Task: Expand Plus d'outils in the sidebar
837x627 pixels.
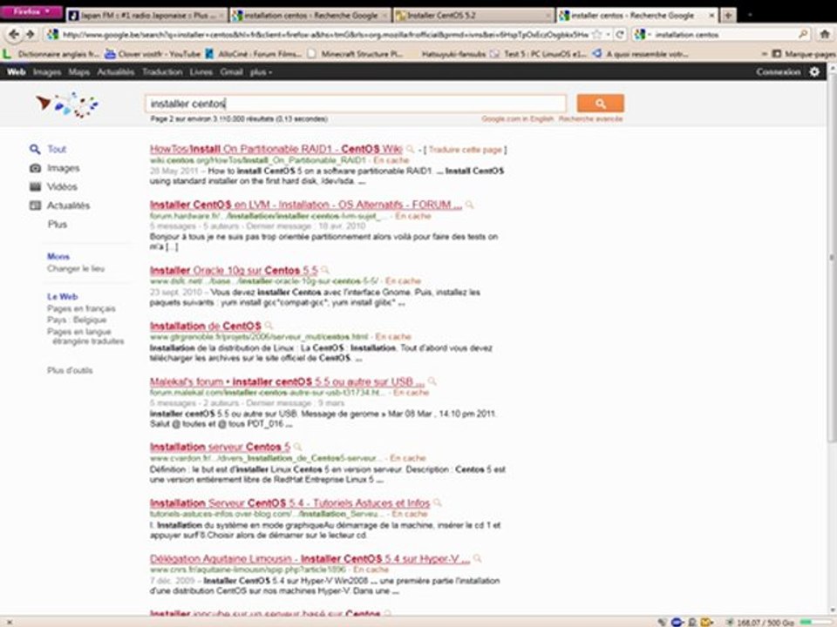Action: coord(70,371)
